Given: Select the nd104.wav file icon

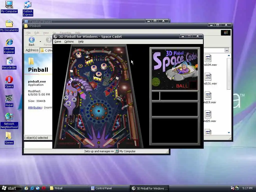Looking at the screenshot, I should pos(208,58).
